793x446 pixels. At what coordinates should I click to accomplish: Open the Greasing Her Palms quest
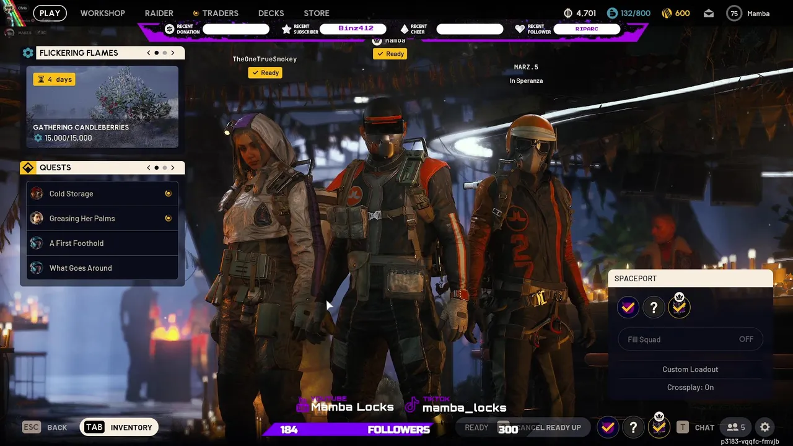tap(102, 218)
